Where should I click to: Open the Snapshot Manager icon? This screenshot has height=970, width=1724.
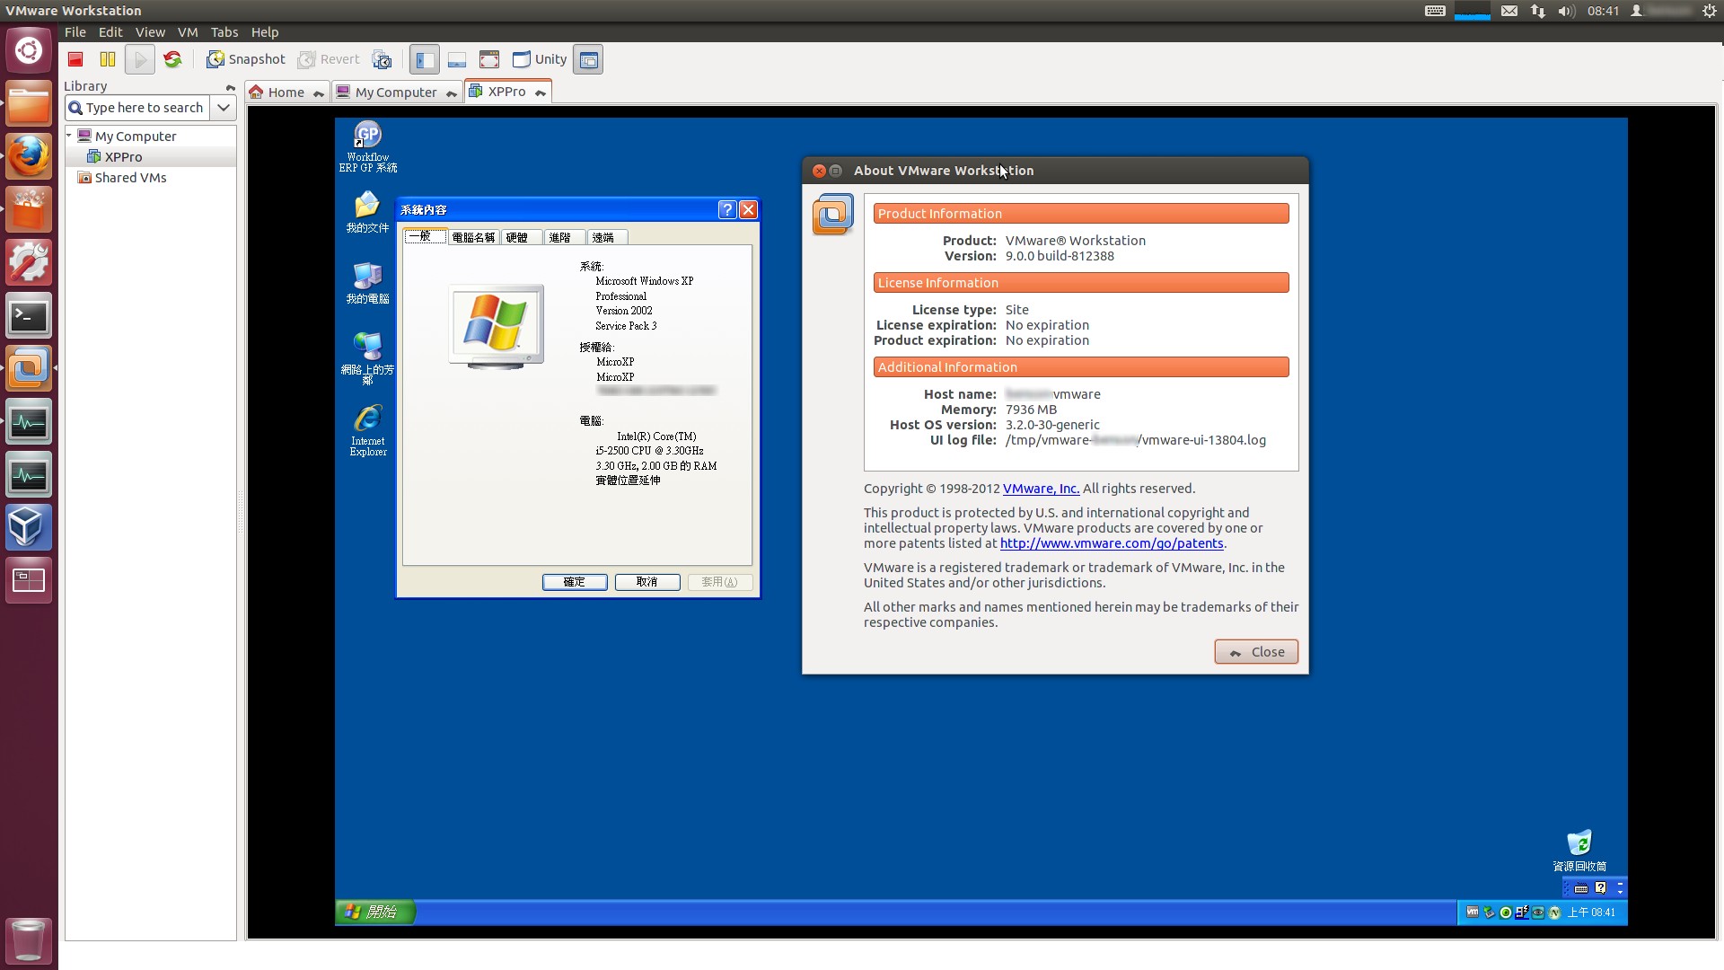(x=382, y=59)
